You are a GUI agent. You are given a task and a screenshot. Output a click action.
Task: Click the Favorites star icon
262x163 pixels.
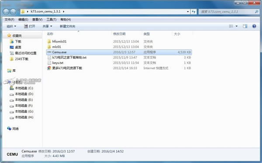(x=9, y=36)
